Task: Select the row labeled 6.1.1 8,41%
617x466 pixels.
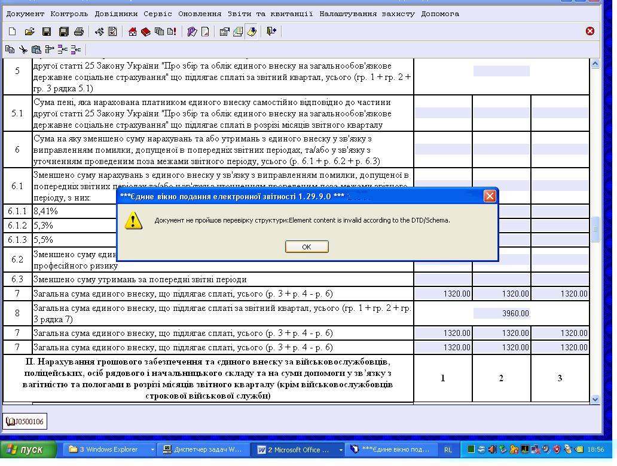Action: pos(60,211)
